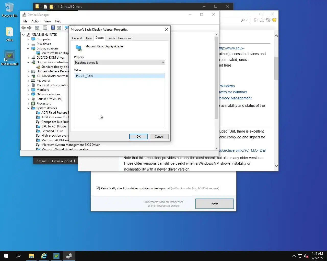
Task: Click the smiley feedback icon in Internet Explorer
Action: click(274, 20)
